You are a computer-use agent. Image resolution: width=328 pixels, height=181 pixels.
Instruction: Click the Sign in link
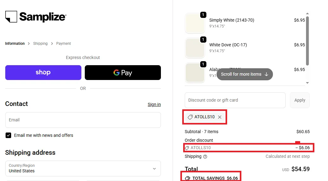[154, 104]
